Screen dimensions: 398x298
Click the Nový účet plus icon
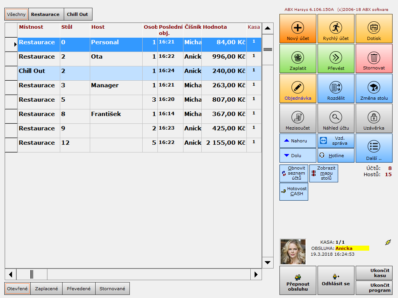pyautogui.click(x=298, y=28)
